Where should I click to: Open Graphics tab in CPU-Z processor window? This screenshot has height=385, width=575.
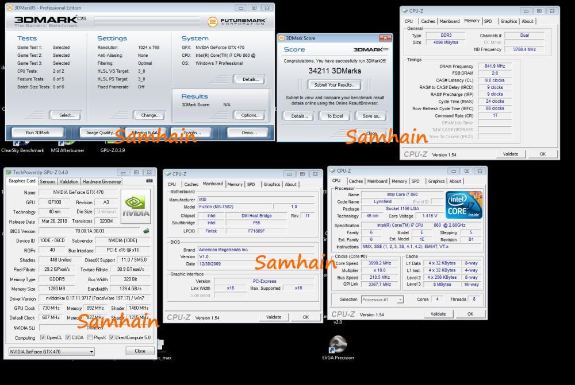(436, 181)
